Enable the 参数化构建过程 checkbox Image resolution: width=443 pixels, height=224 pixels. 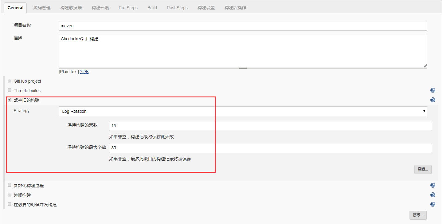tap(10, 185)
